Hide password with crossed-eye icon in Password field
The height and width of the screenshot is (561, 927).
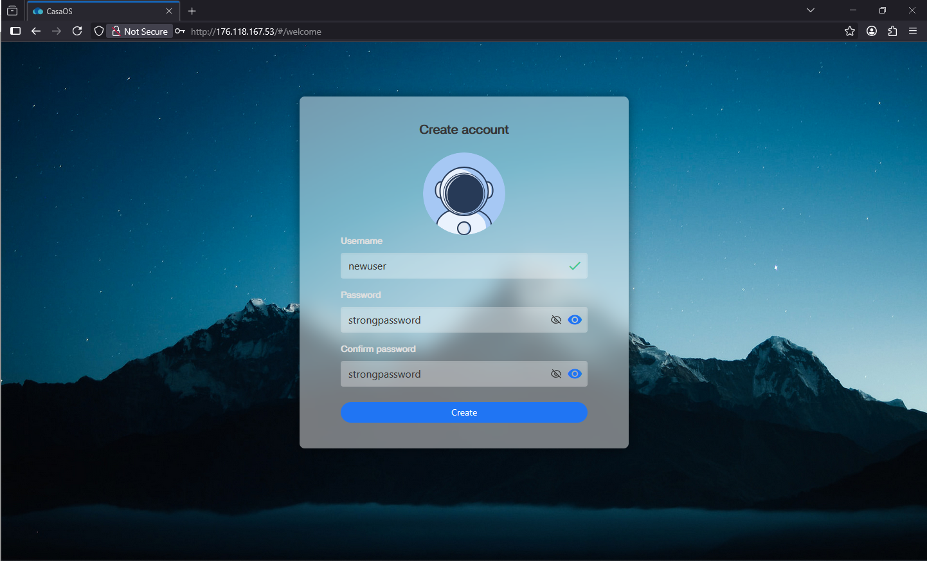point(556,320)
